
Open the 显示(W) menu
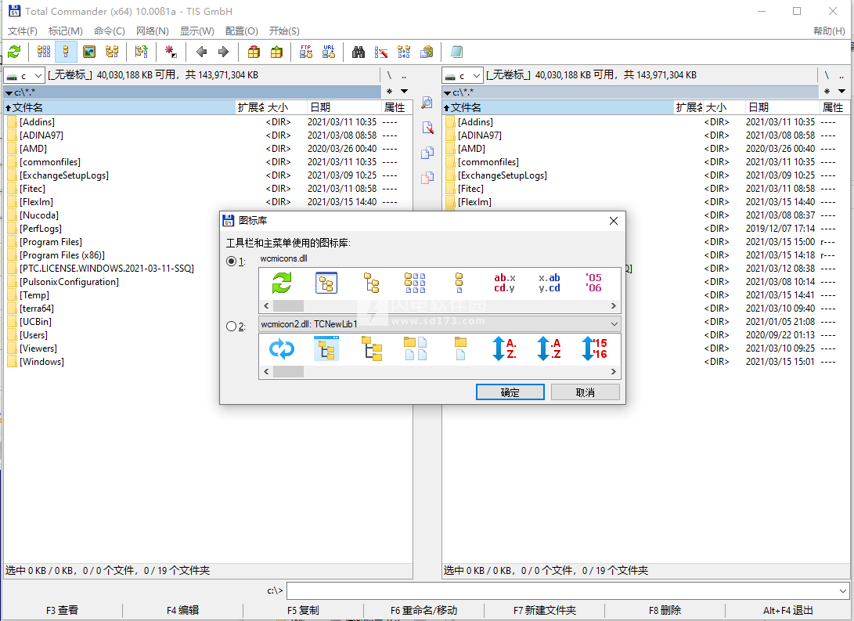pyautogui.click(x=197, y=31)
